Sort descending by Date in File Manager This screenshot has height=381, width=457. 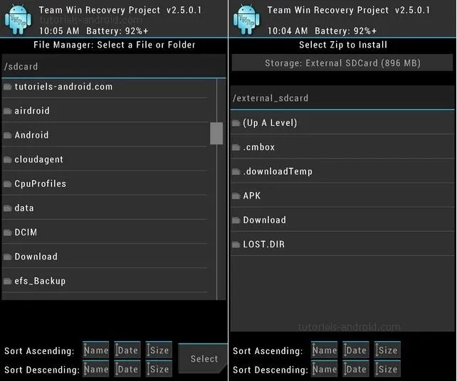tap(127, 369)
